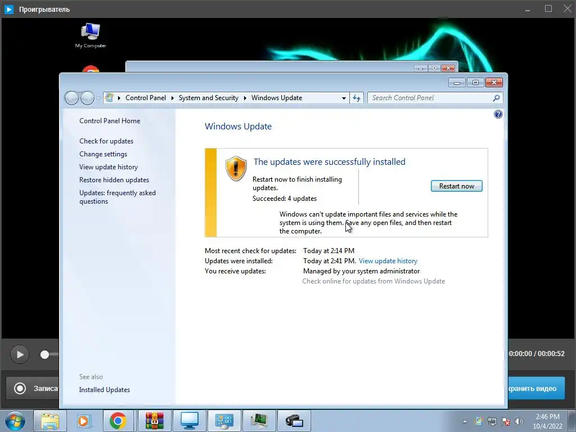576x432 pixels.
Task: Close the background window behind Windows Update
Action: click(x=448, y=68)
